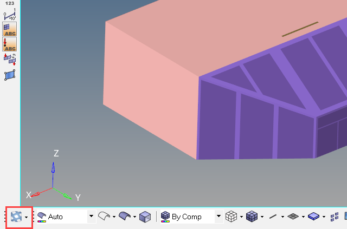
Task: Toggle the shrink elements four-squares icon
Action: tap(335, 217)
